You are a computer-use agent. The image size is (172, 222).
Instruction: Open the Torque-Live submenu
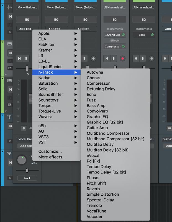(x=57, y=111)
